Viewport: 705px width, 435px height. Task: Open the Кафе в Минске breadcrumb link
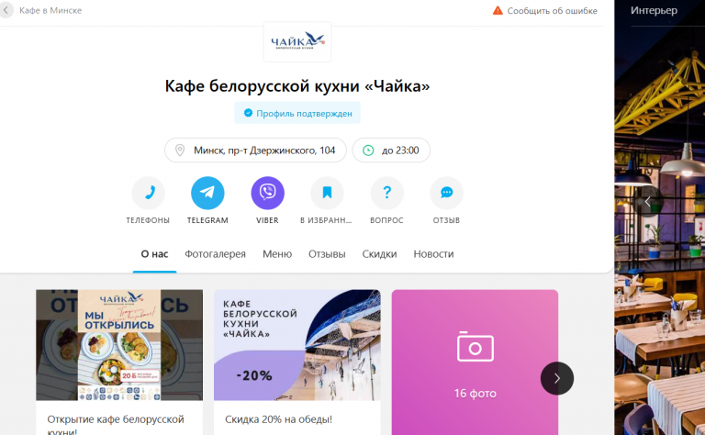tap(50, 10)
